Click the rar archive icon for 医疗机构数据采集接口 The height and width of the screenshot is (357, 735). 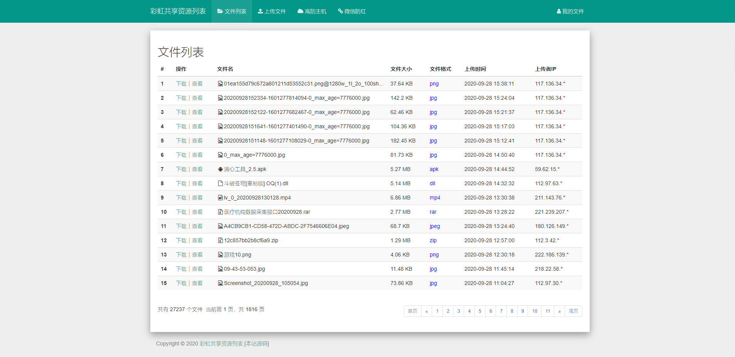[x=220, y=212]
